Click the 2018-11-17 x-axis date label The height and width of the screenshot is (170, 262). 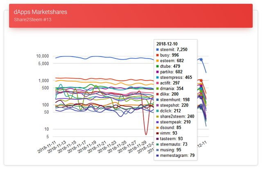click(x=77, y=147)
